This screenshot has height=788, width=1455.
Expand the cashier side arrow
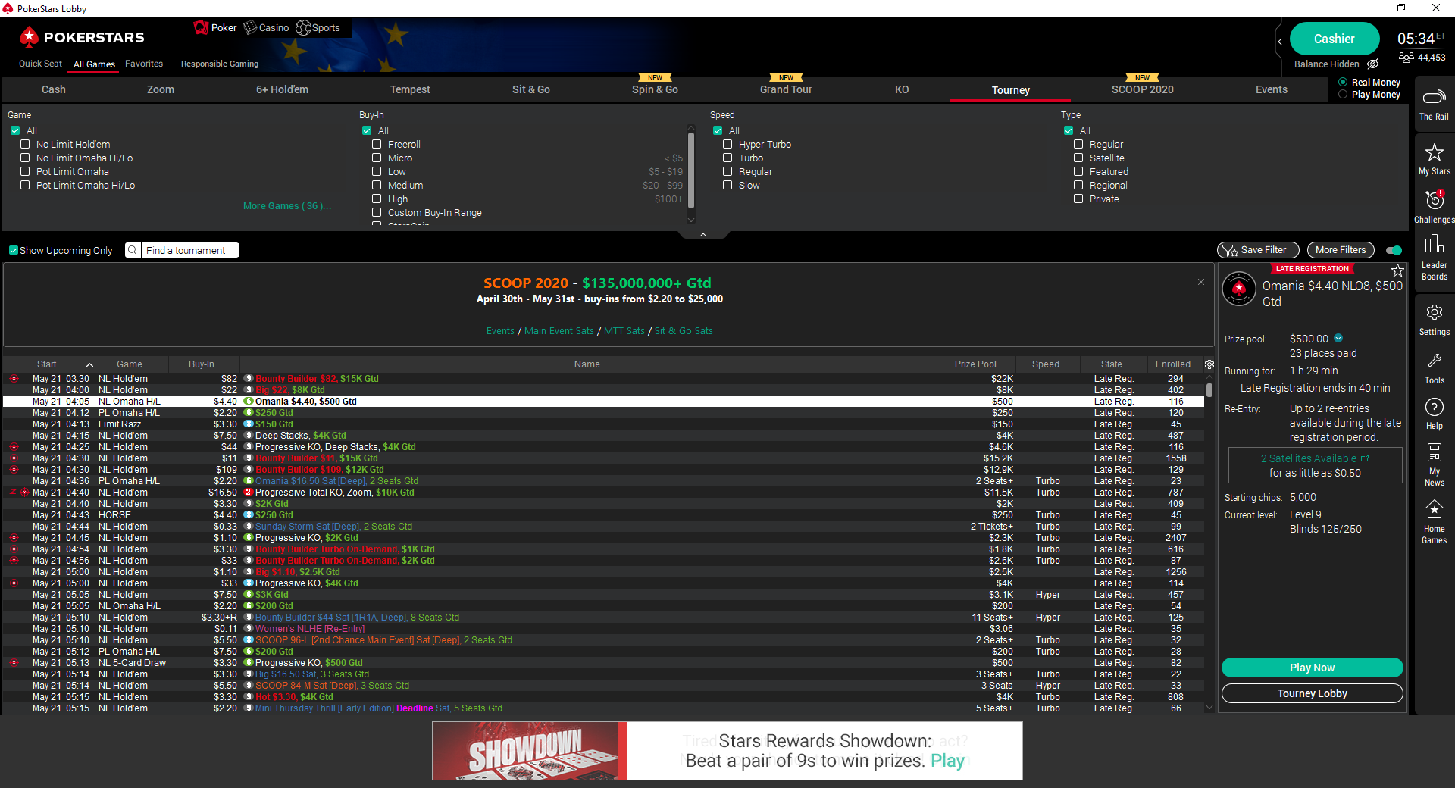[x=1280, y=41]
